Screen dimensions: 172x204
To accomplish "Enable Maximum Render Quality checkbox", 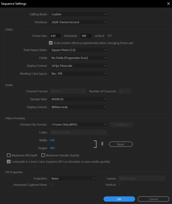I will click(x=43, y=155).
